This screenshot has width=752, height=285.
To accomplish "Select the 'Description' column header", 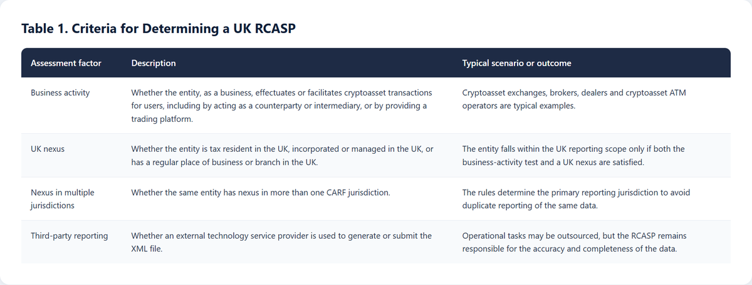I will [x=154, y=63].
